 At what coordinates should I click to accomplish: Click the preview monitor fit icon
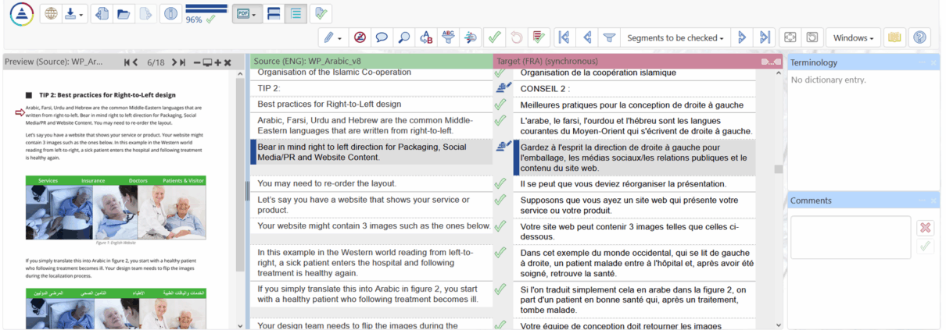pos(207,62)
